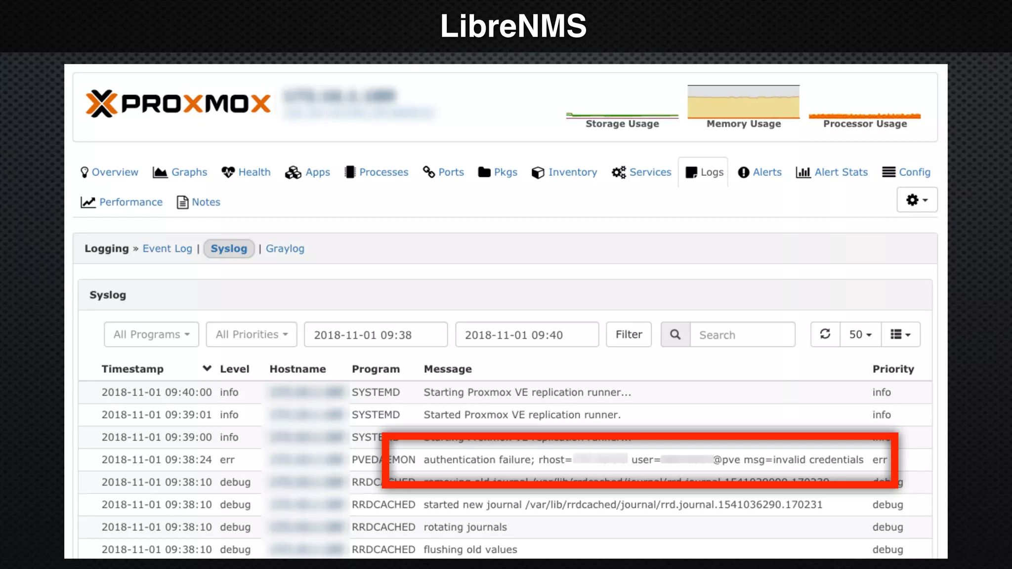Open the Event Log link
Image resolution: width=1012 pixels, height=569 pixels.
click(167, 248)
